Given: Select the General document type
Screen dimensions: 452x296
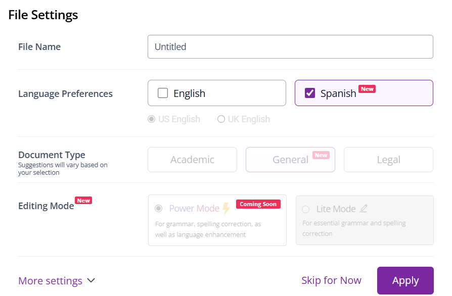Looking at the screenshot, I should click(290, 160).
